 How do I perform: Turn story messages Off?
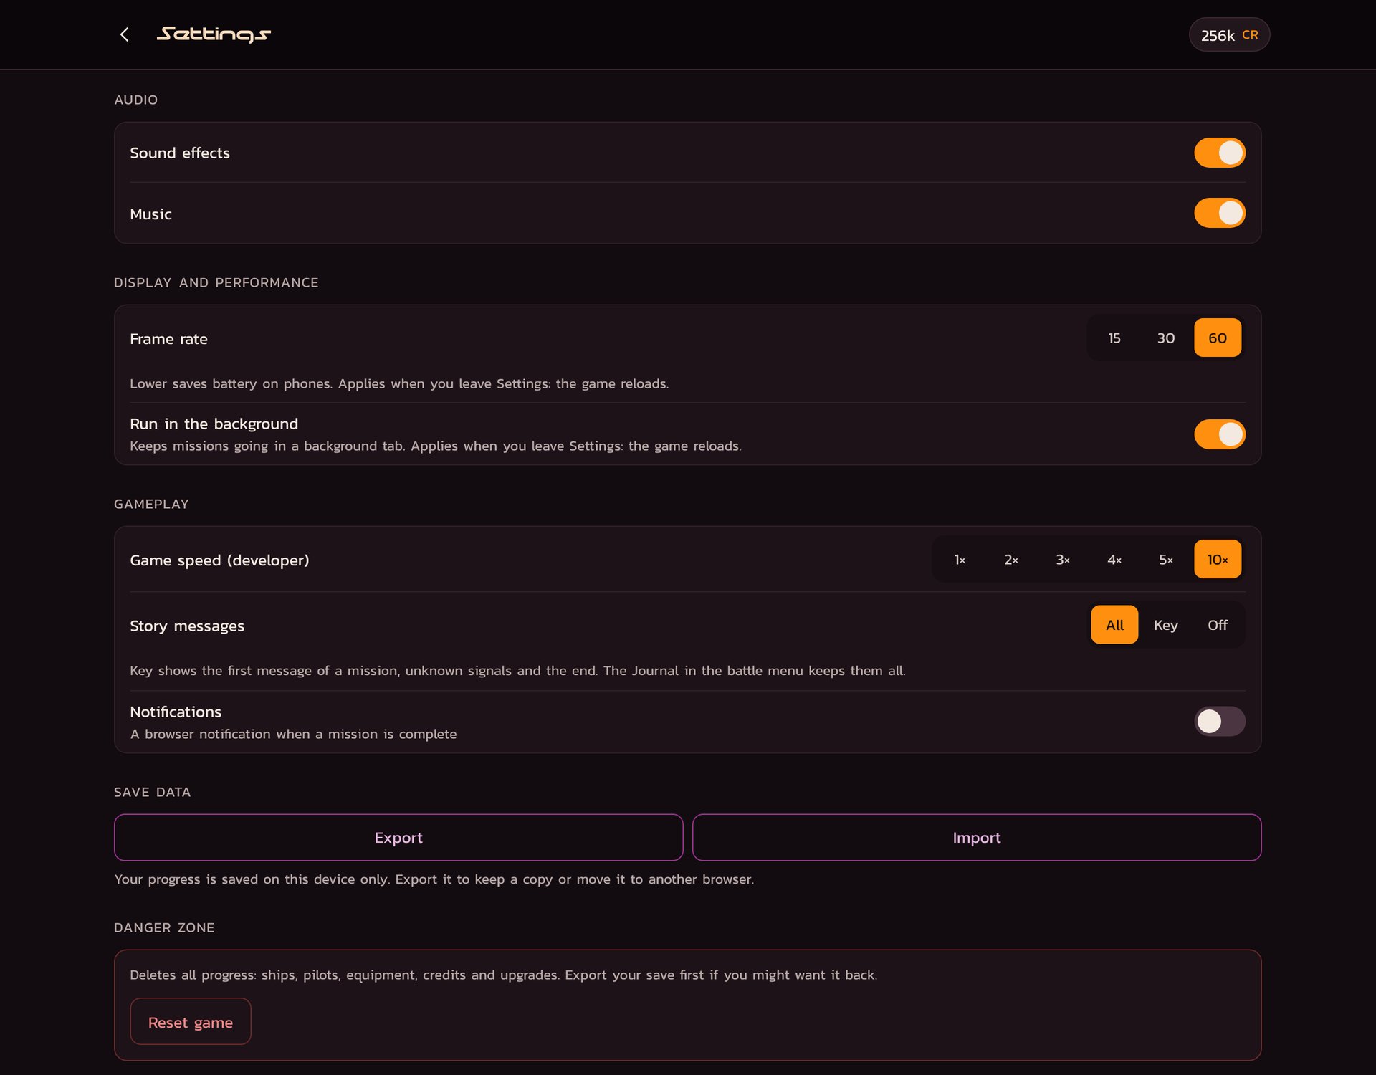1218,625
